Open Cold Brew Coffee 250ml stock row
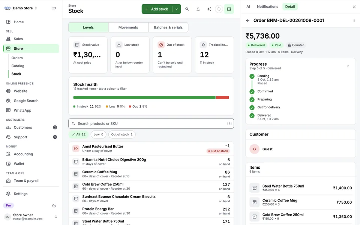Viewport: 360px width, 225px height. pyautogui.click(x=151, y=186)
